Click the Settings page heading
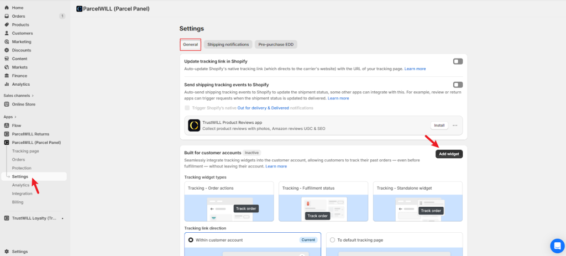This screenshot has width=566, height=256. (x=192, y=29)
